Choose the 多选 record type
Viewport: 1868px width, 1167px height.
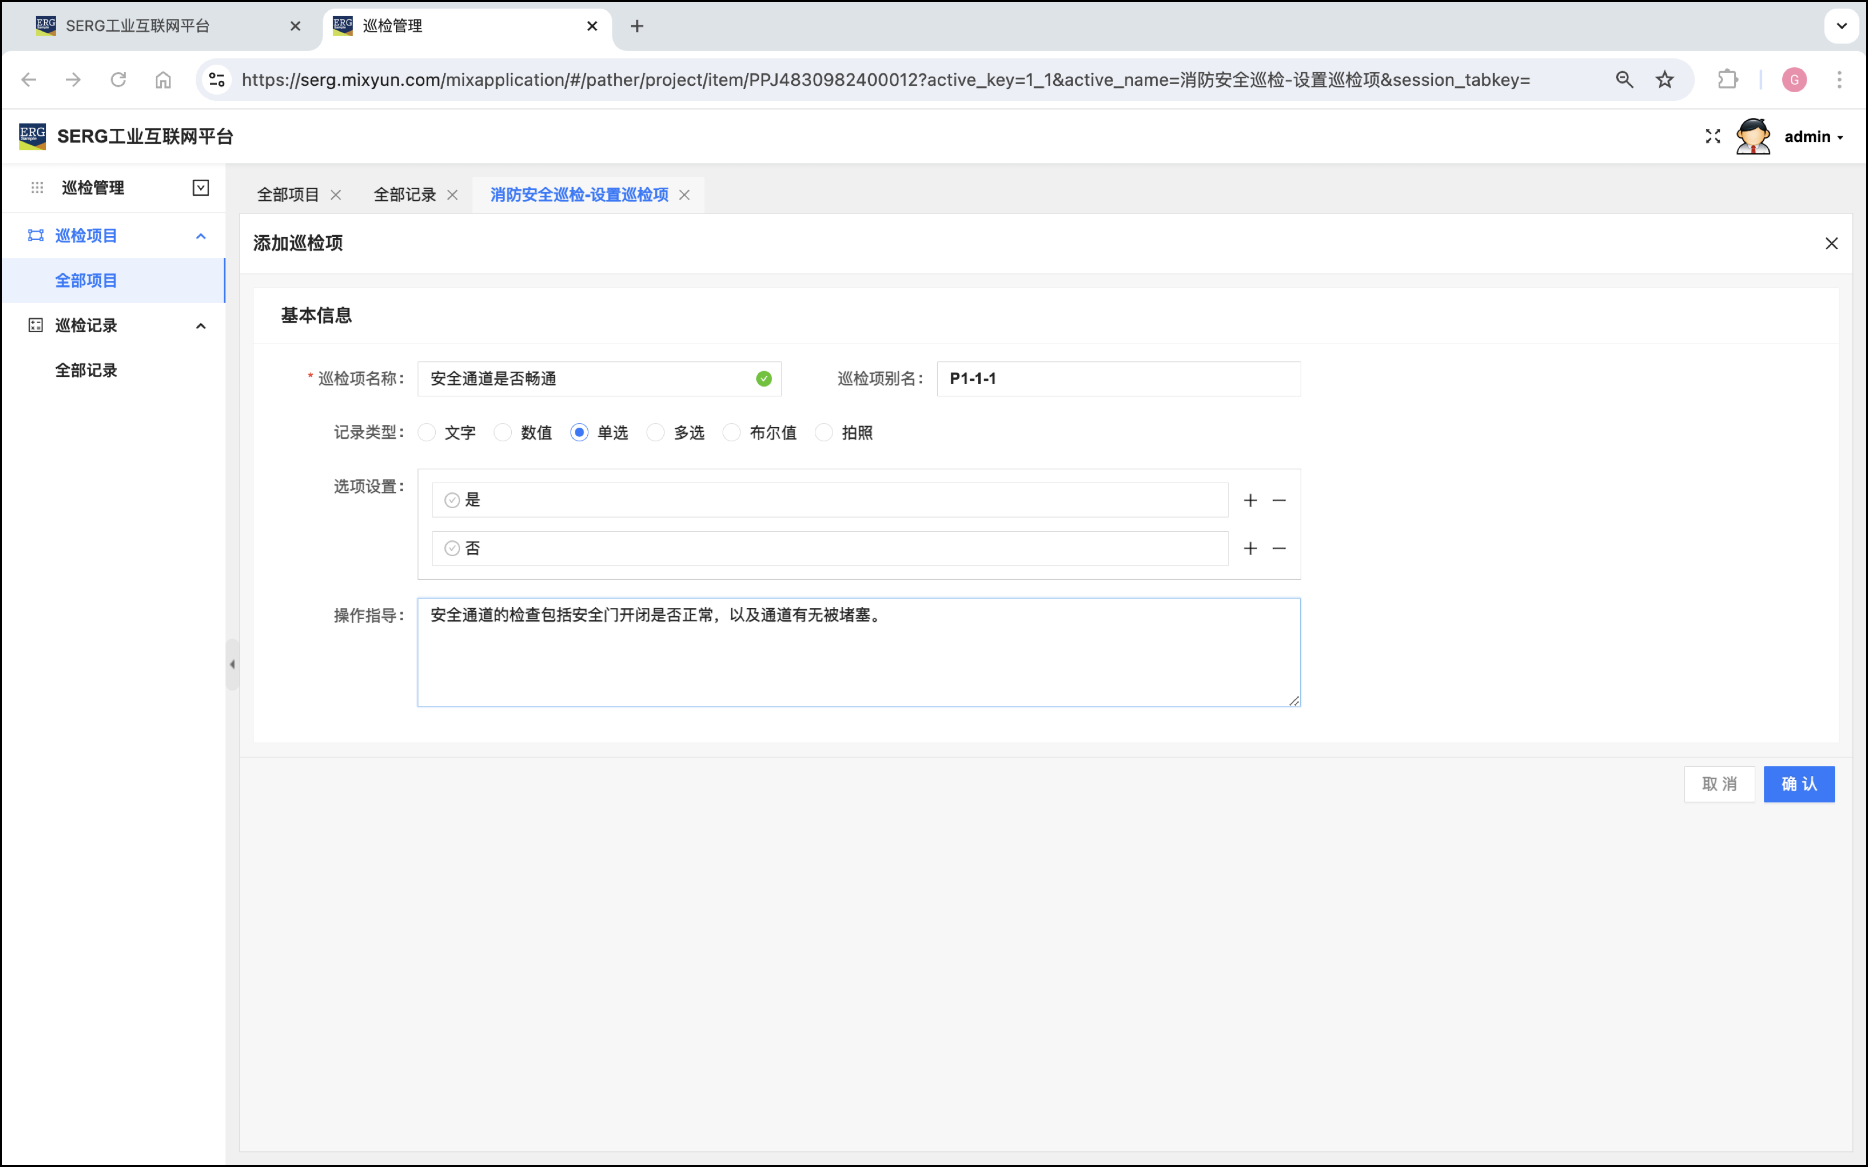pyautogui.click(x=655, y=432)
